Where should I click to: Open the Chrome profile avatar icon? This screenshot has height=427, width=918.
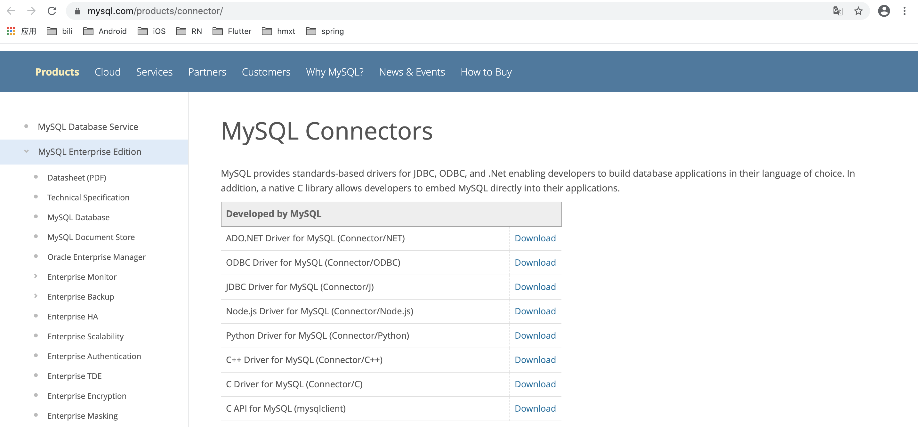click(884, 11)
